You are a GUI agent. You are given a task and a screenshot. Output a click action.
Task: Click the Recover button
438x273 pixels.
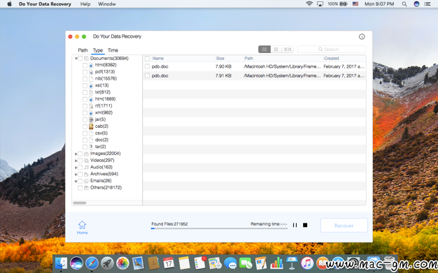coord(344,226)
